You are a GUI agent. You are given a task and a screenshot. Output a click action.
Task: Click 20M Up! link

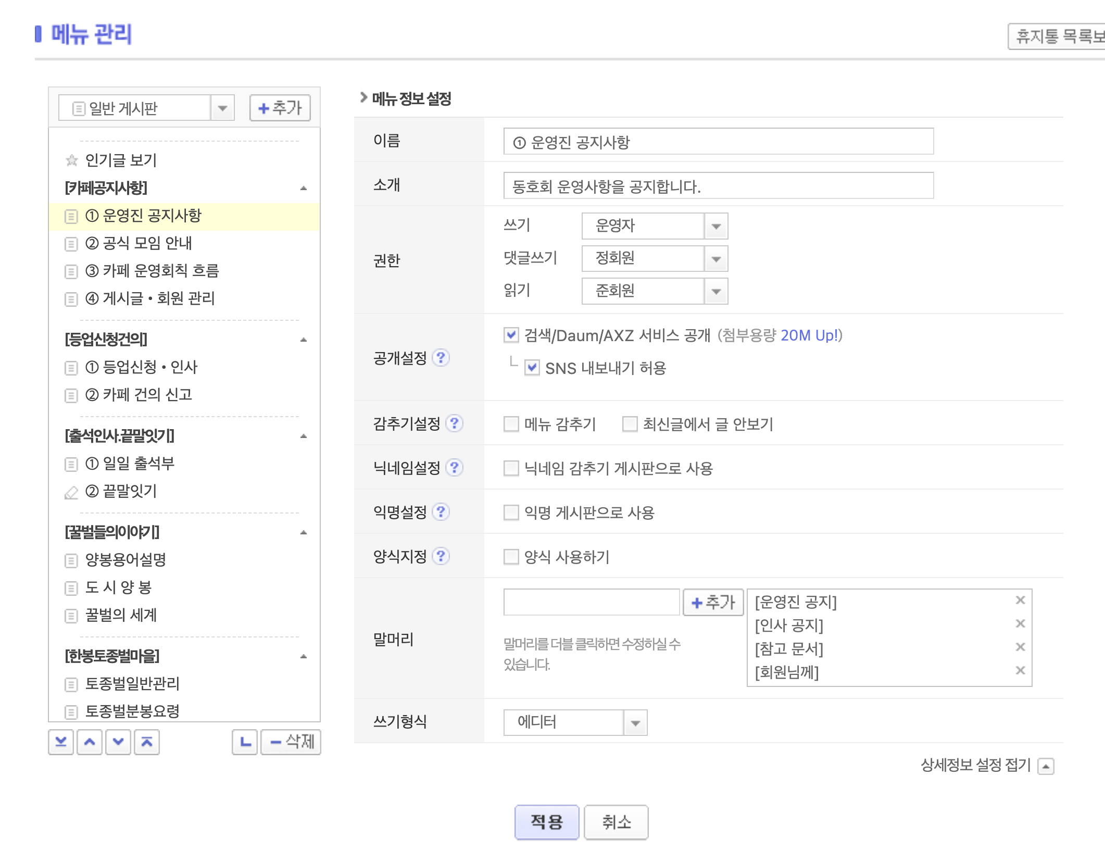pyautogui.click(x=810, y=335)
